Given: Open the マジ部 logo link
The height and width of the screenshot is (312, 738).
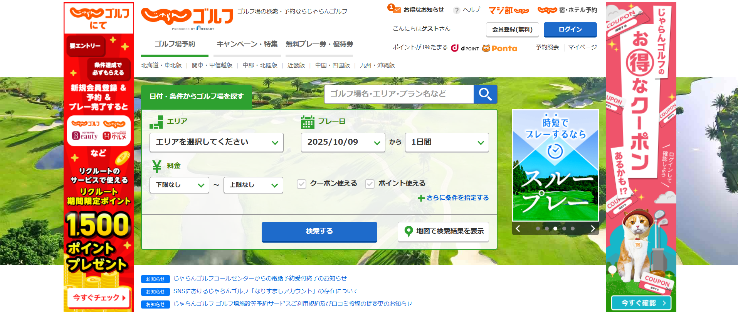Looking at the screenshot, I should 509,10.
